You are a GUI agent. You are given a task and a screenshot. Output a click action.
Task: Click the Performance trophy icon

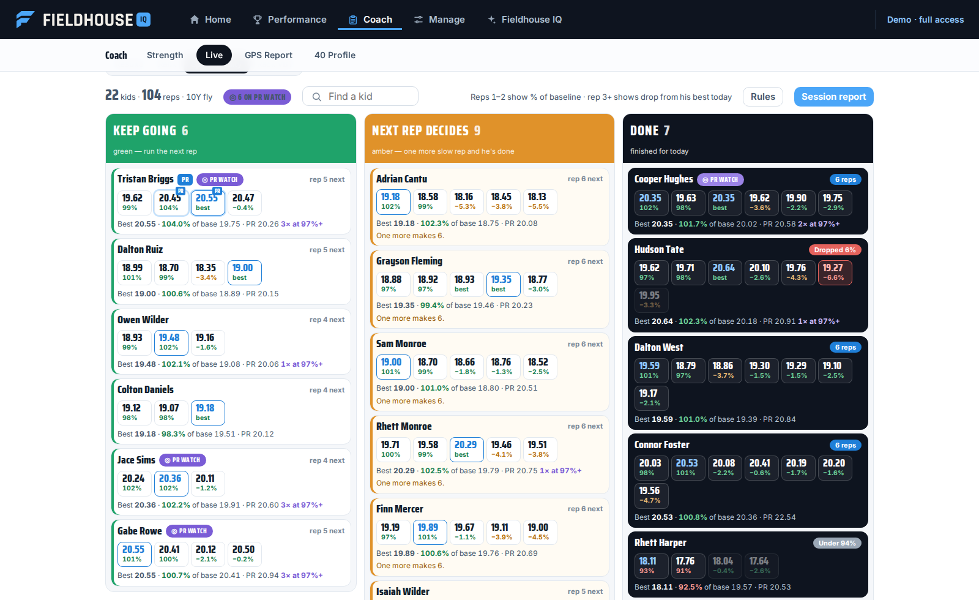[258, 20]
